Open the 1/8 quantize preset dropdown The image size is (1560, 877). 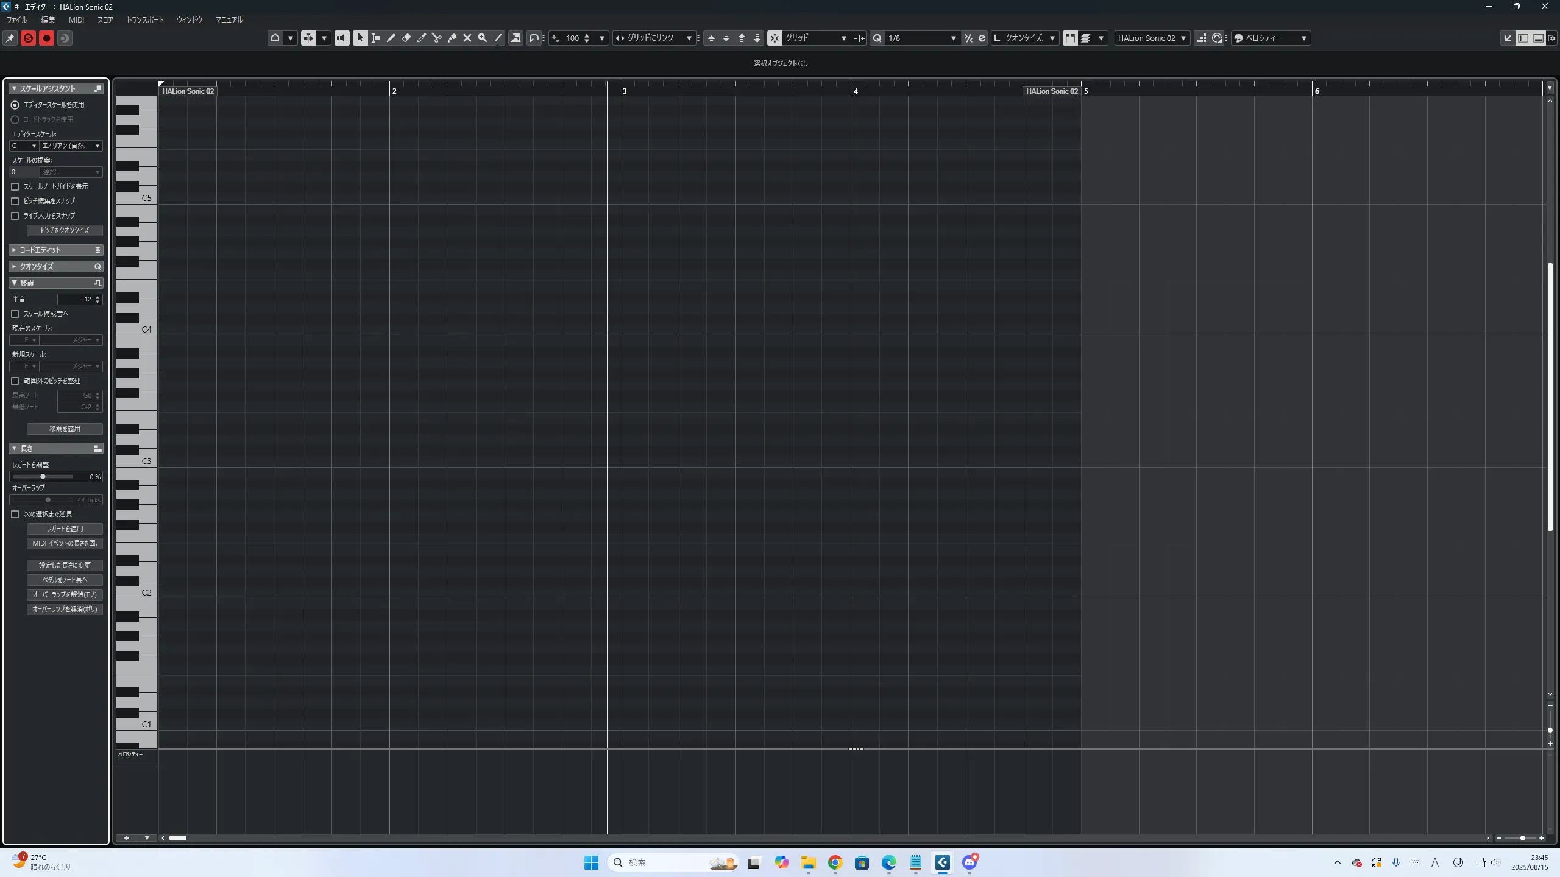coord(953,38)
